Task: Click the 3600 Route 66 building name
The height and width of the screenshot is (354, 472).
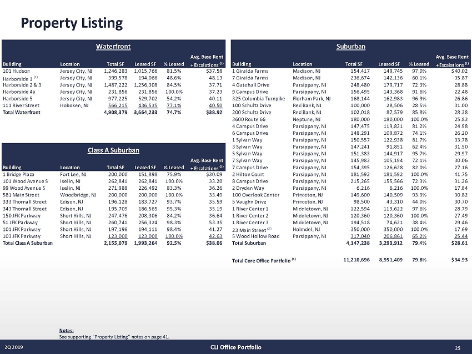Action: (x=248, y=119)
